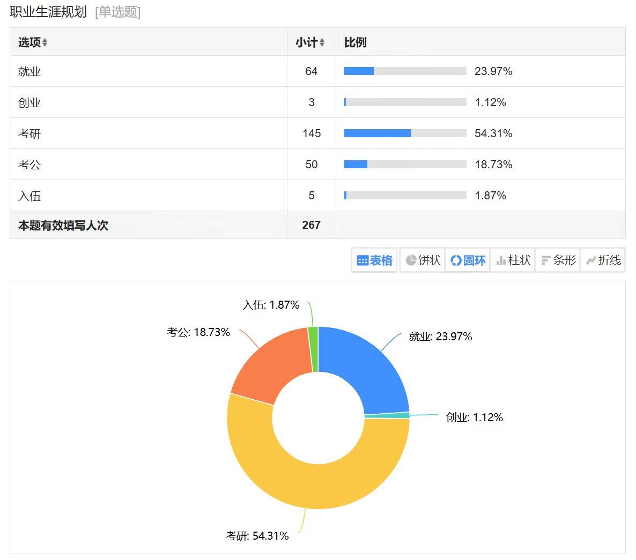636x560 pixels.
Task: Select the 圆环 donut chart view
Action: (468, 260)
